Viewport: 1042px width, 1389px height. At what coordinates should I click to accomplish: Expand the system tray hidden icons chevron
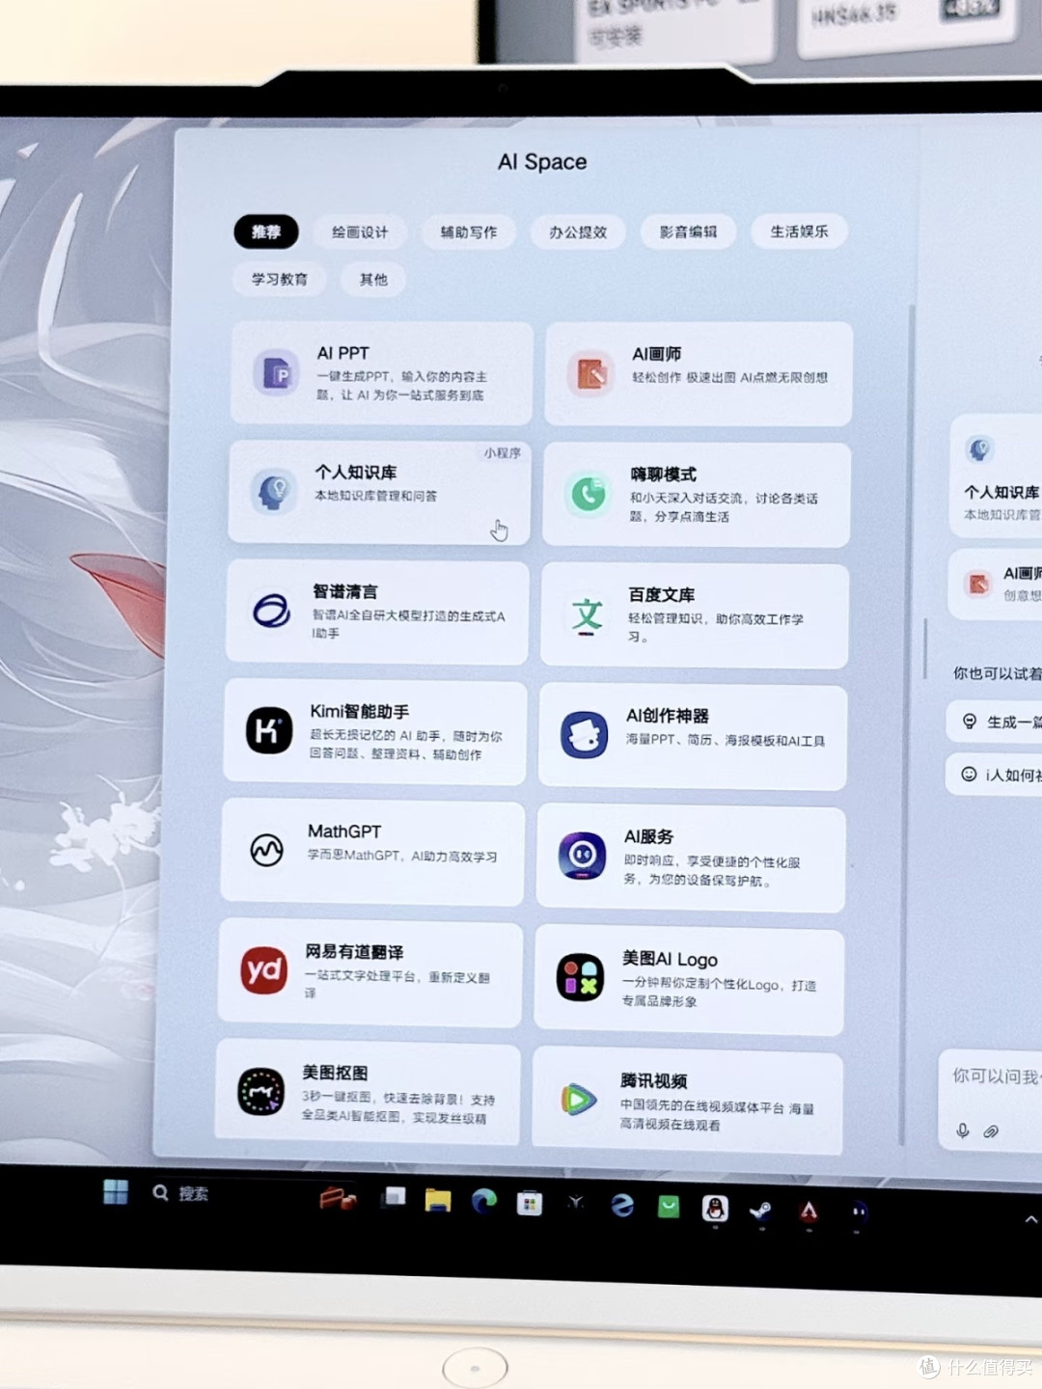(1030, 1219)
